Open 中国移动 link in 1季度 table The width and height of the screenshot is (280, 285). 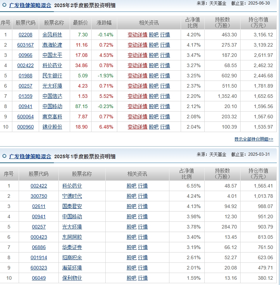pos(72,216)
